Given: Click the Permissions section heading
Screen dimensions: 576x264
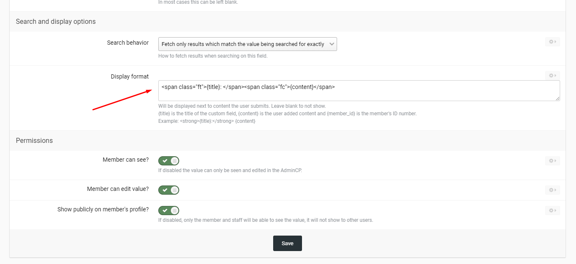Looking at the screenshot, I should point(34,140).
